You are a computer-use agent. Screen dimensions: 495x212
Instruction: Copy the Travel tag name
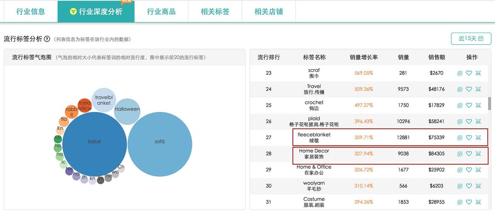pyautogui.click(x=460, y=89)
